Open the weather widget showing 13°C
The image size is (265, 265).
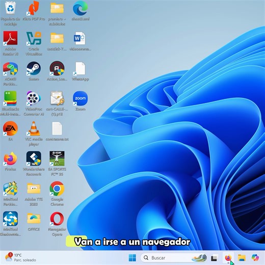click(x=20, y=257)
